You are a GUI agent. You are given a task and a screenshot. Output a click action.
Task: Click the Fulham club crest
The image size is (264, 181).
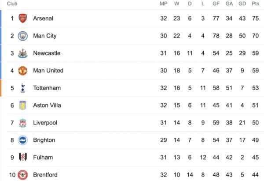tap(23, 157)
